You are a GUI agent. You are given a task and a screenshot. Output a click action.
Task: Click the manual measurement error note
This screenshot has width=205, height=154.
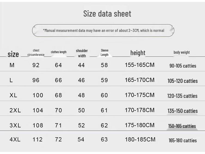103,31
